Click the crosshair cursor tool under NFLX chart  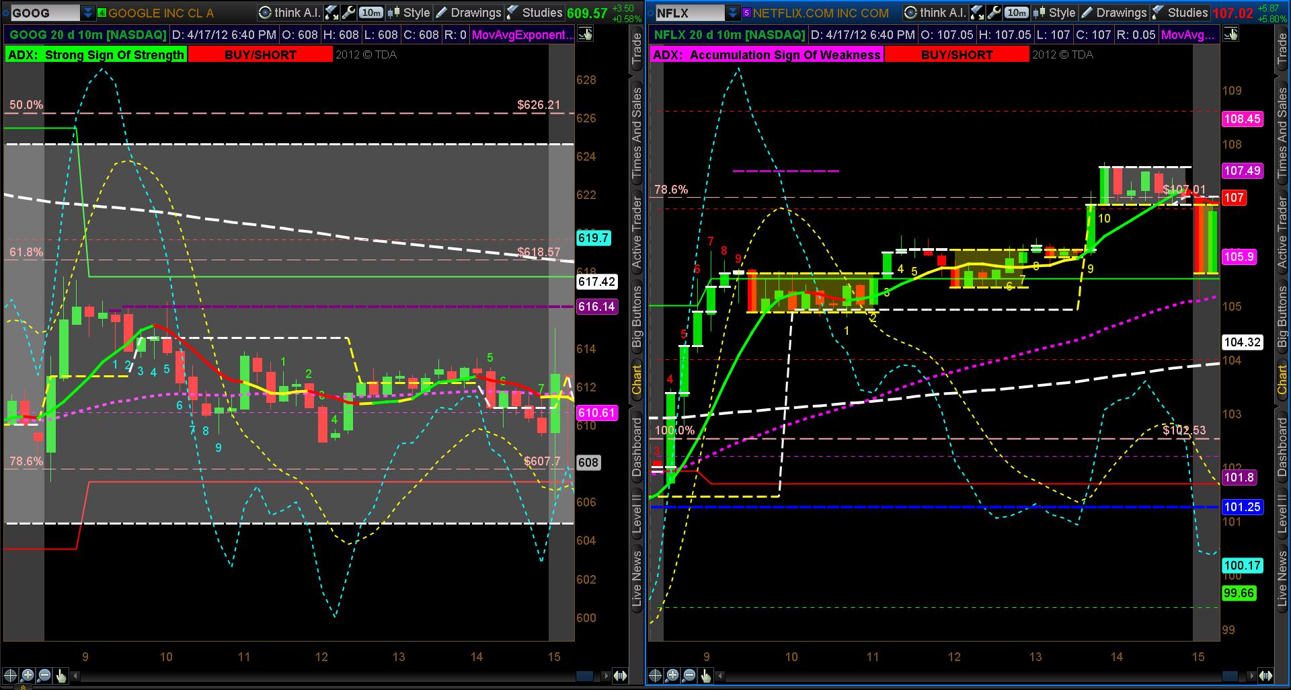tap(656, 676)
